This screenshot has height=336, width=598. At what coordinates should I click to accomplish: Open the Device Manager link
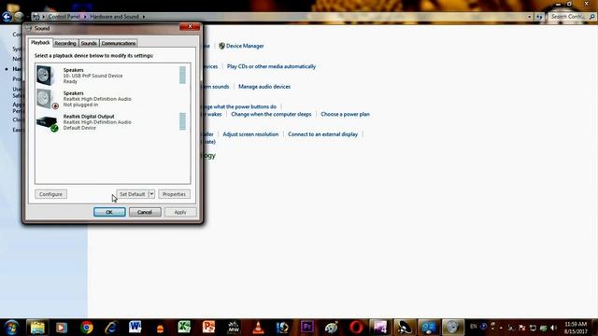point(245,46)
